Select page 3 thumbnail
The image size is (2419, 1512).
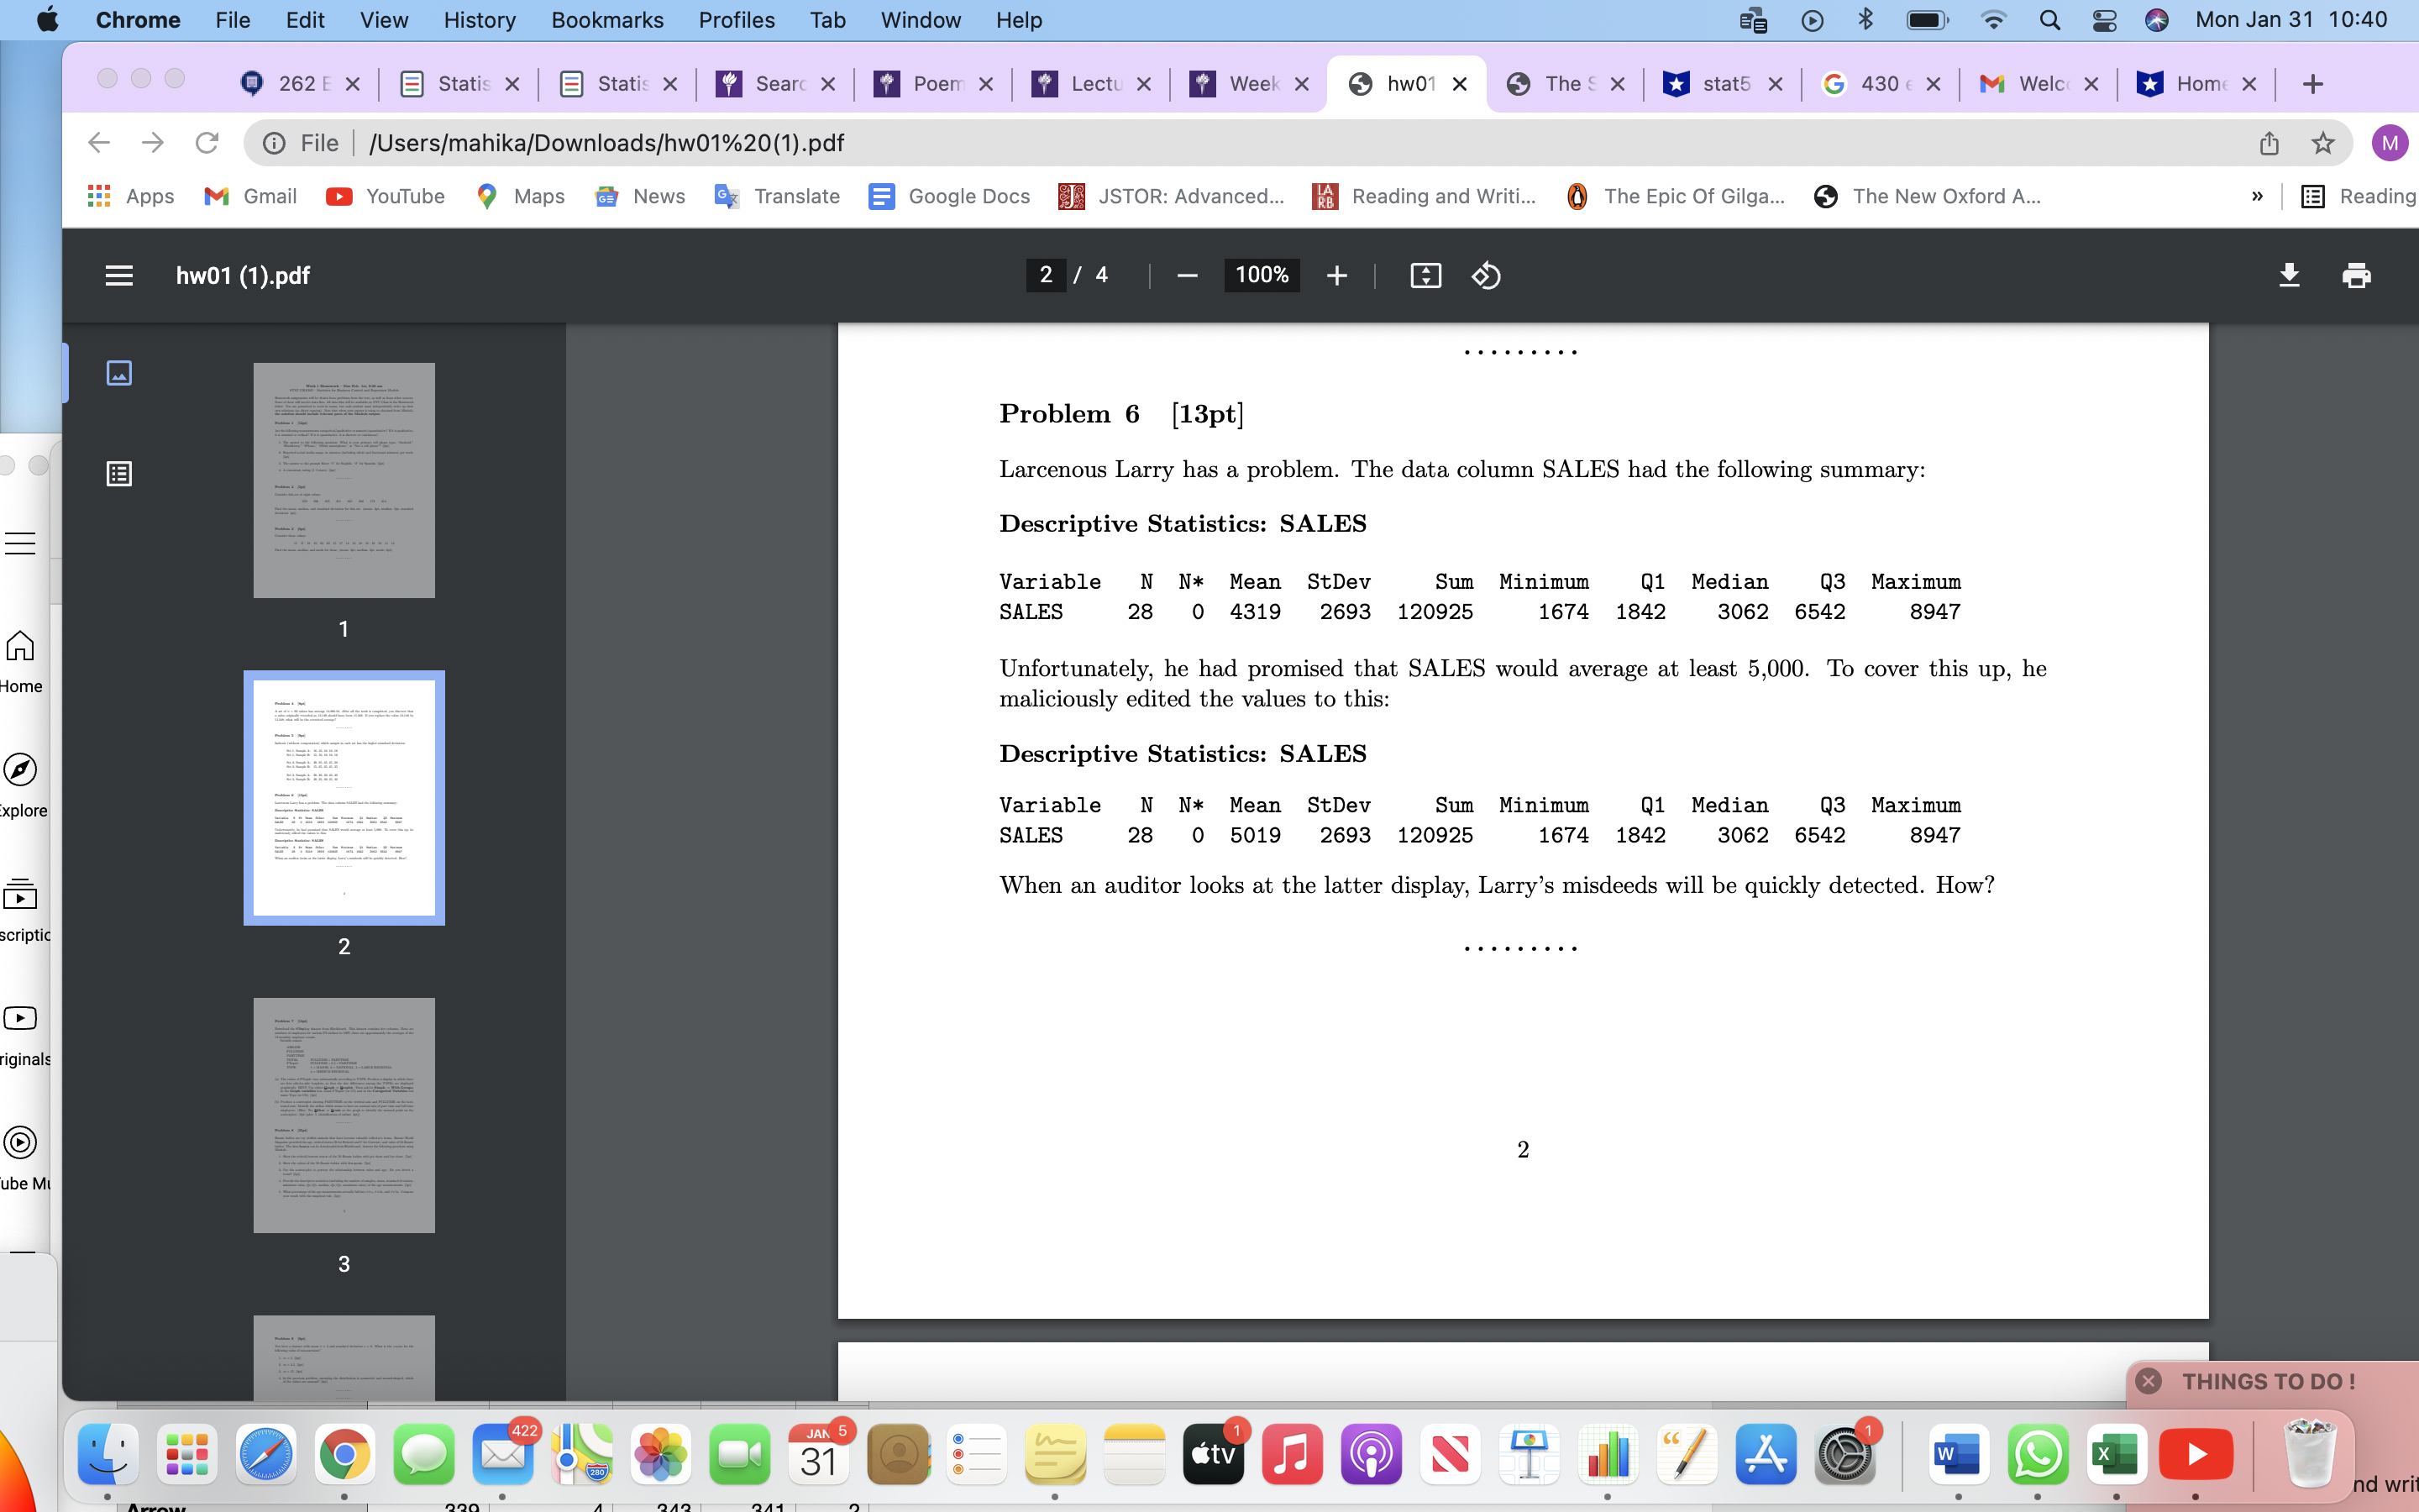tap(344, 1114)
